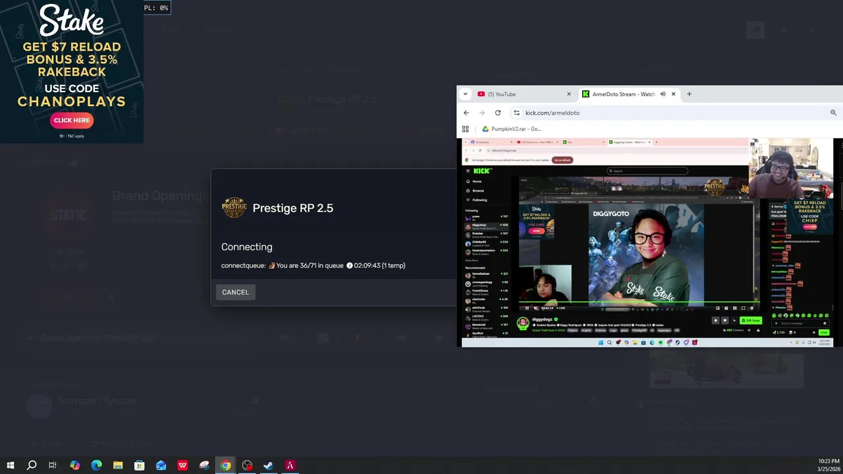Open a new Chrome tab

click(x=689, y=94)
